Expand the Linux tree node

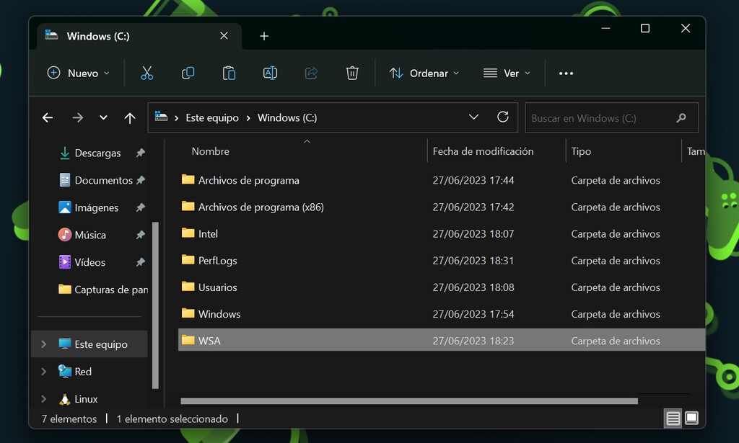click(44, 399)
